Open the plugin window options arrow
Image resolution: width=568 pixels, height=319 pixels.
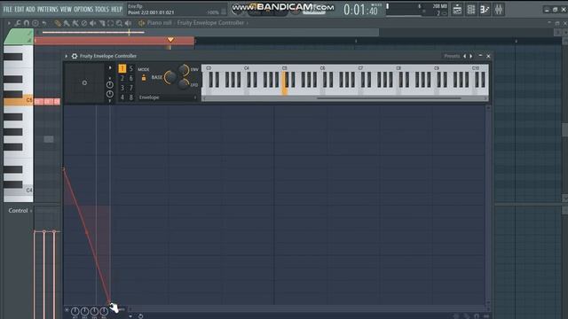tap(67, 56)
